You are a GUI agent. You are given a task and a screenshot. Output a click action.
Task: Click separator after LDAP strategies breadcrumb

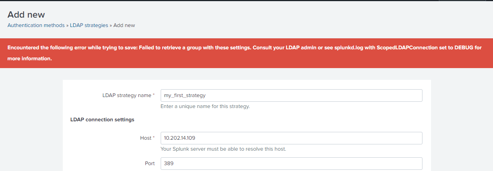(x=111, y=25)
